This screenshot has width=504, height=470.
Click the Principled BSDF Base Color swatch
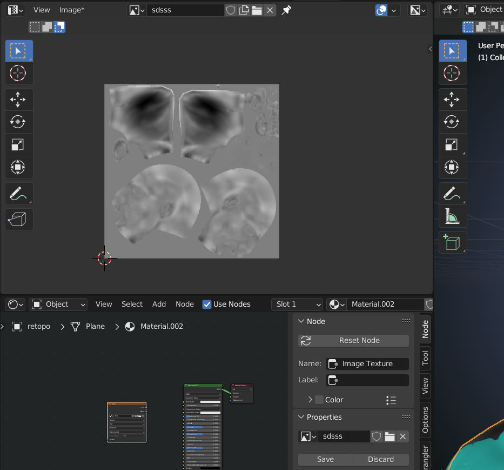click(x=210, y=402)
